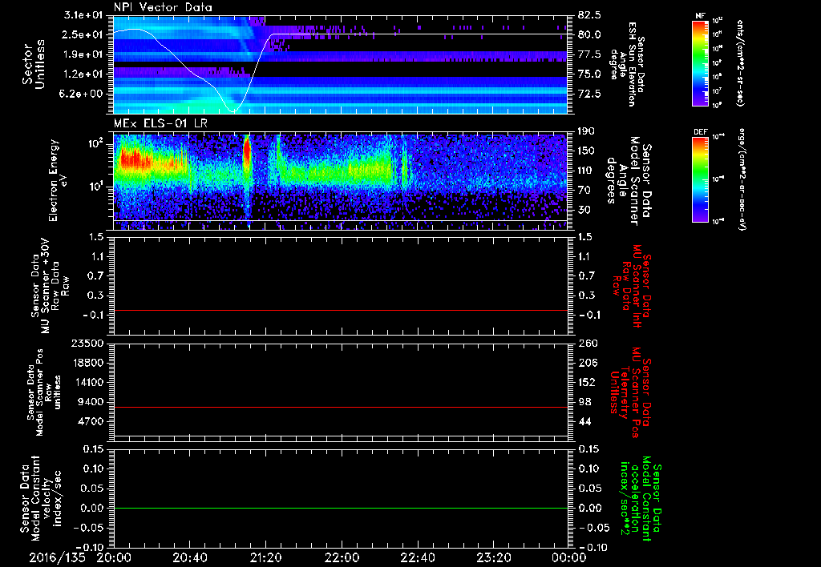Viewport: 821px width, 567px height.
Task: Click the 'DEF' label above the color bar
Action: click(700, 132)
